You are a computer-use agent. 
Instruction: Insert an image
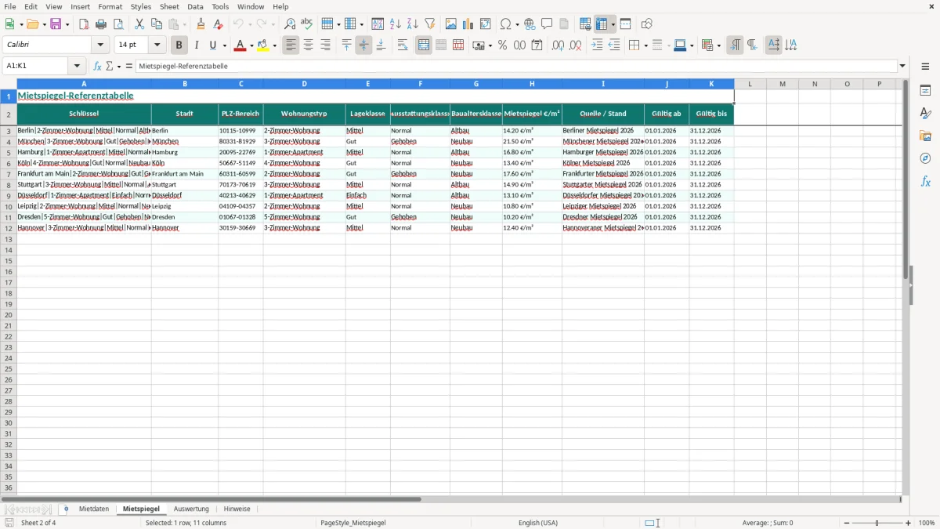451,24
